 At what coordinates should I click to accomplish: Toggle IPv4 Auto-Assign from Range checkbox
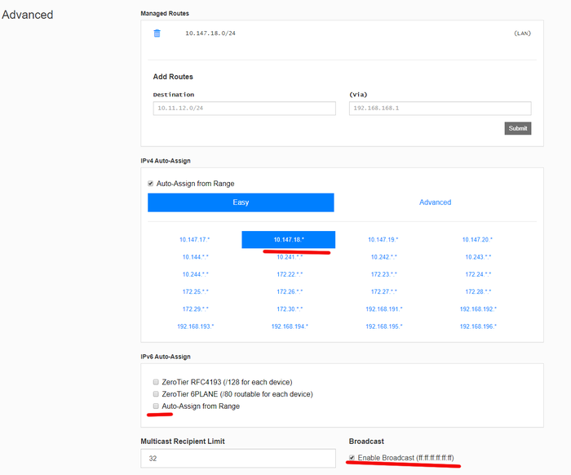[x=151, y=184]
